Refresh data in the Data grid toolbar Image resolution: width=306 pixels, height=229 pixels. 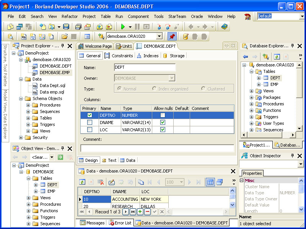(82, 182)
